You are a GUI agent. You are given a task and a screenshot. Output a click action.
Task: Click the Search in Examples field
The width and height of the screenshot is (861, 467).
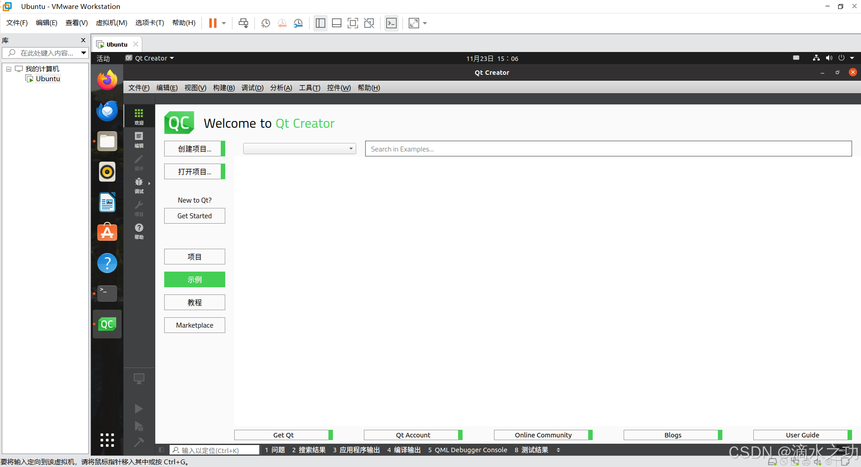click(608, 149)
